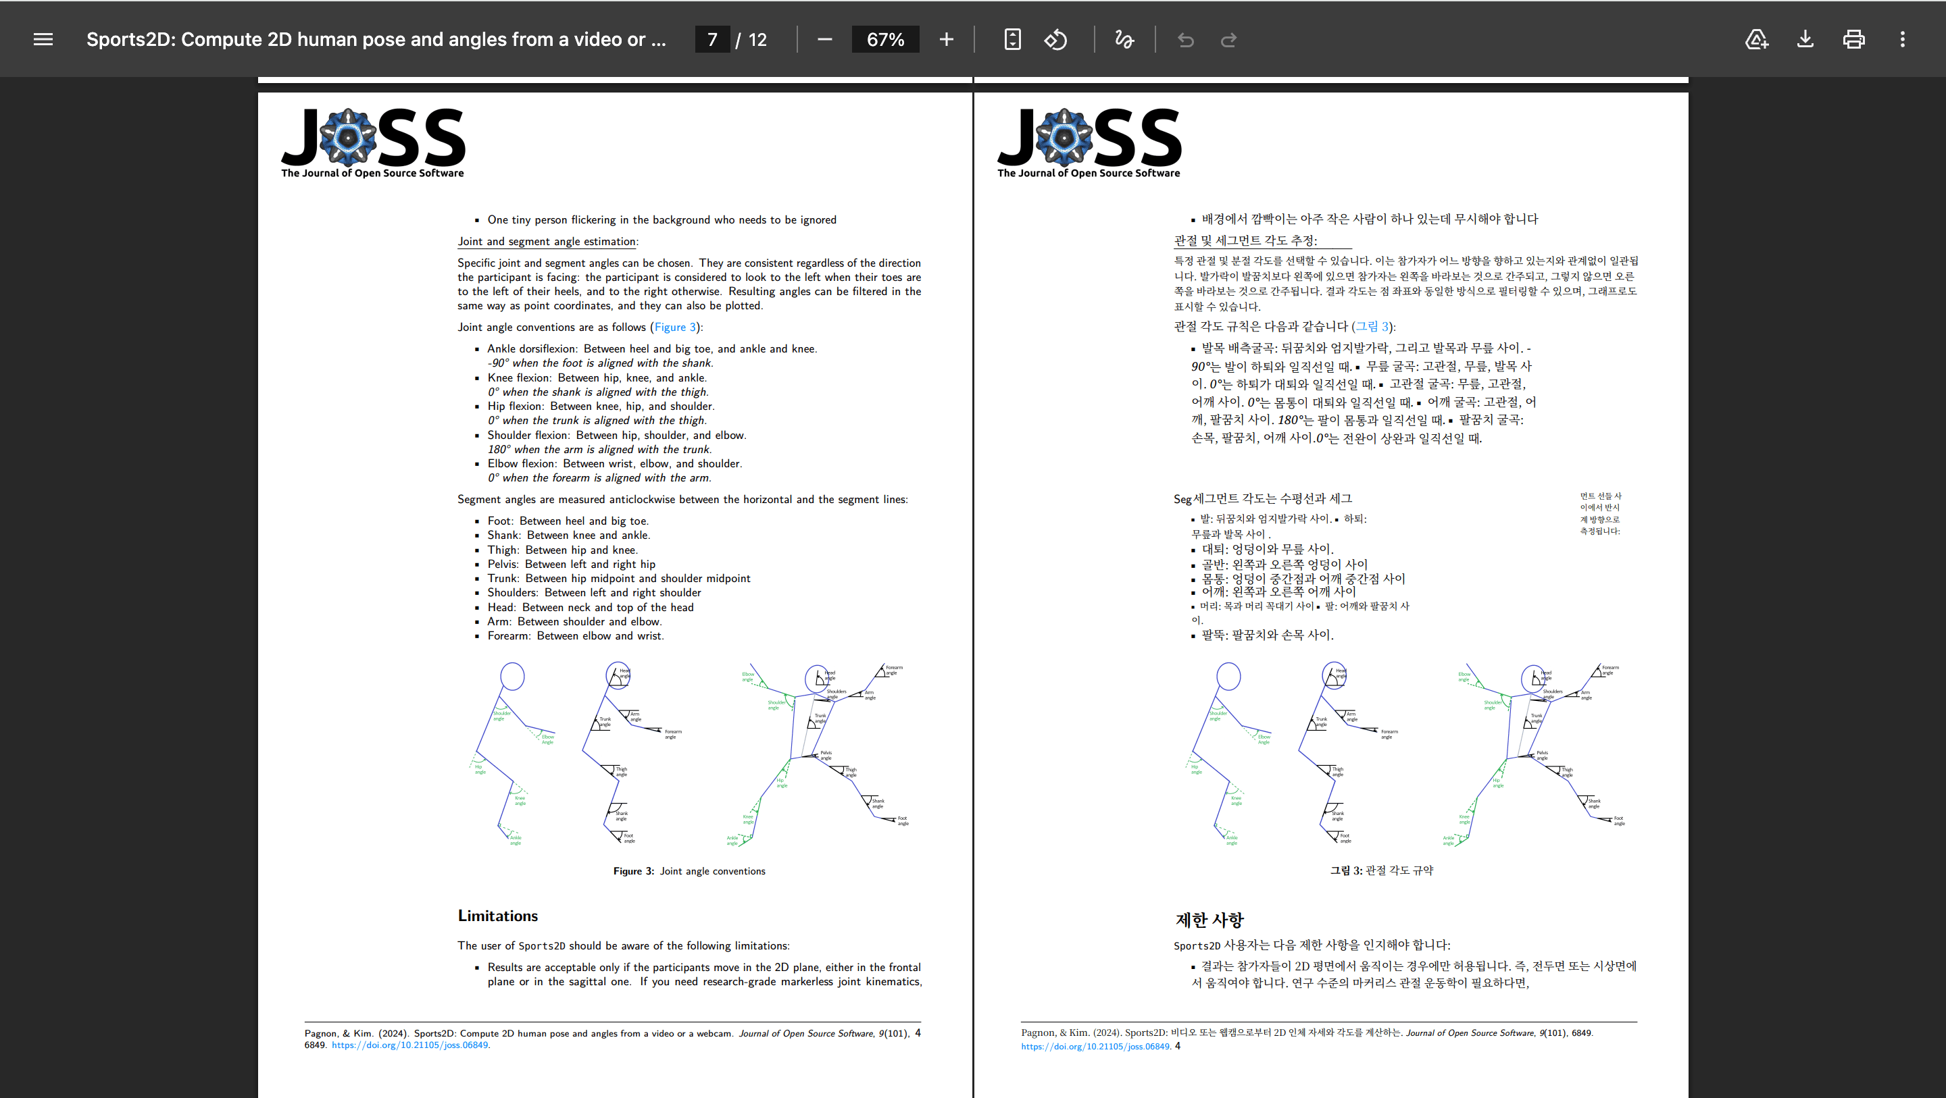
Task: Click the joint angle conventions figure
Action: click(x=689, y=754)
